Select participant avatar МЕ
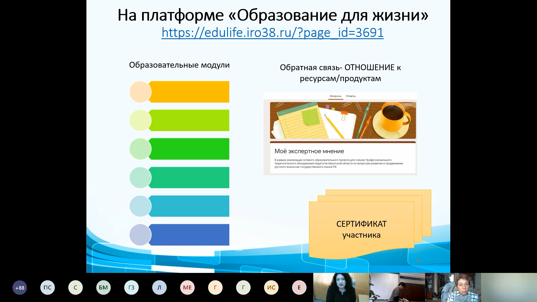Image resolution: width=537 pixels, height=302 pixels. click(x=187, y=287)
